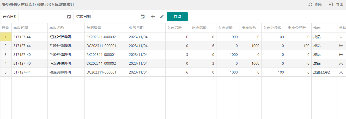The height and width of the screenshot is (119, 346).
Task: Click the 仓库 column header
Action: click(317, 28)
